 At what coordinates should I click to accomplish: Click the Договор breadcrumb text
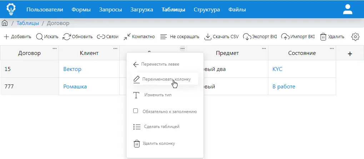58,23
